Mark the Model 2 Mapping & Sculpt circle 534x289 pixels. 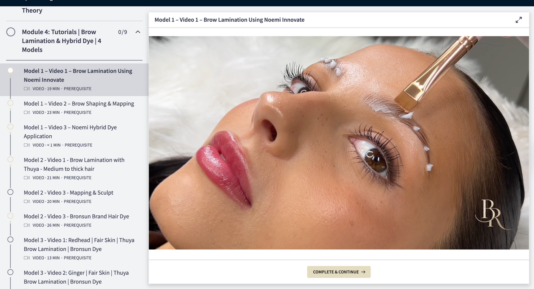tap(10, 192)
